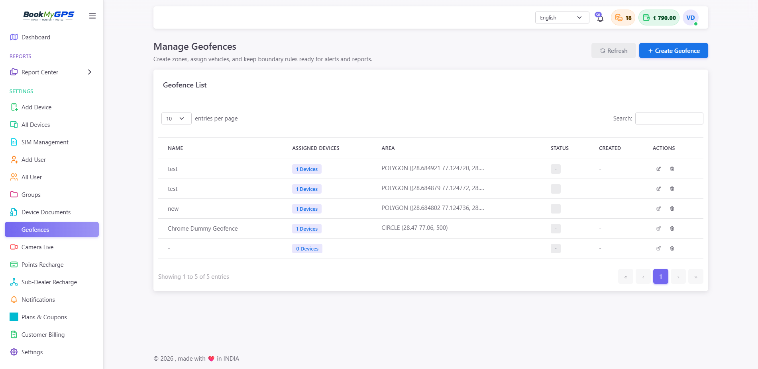Focus the Search input field
Screen dimensions: 758x369
669,118
